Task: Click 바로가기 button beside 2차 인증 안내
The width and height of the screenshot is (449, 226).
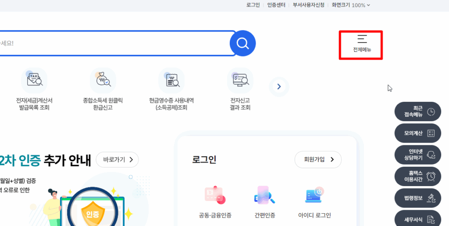Action: 118,159
